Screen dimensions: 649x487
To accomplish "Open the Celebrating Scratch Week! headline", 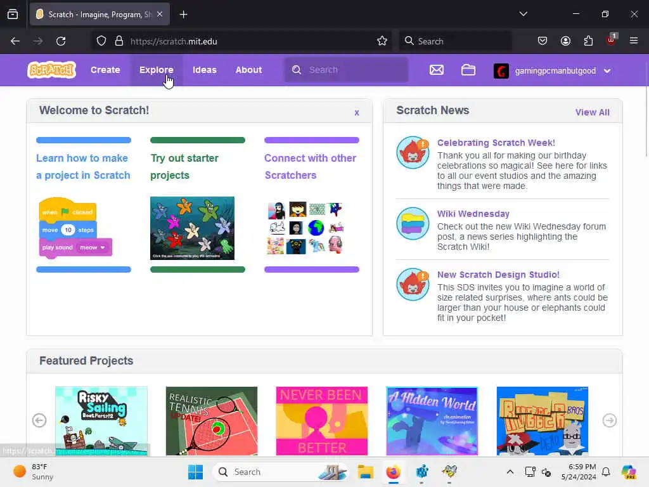I will (496, 143).
